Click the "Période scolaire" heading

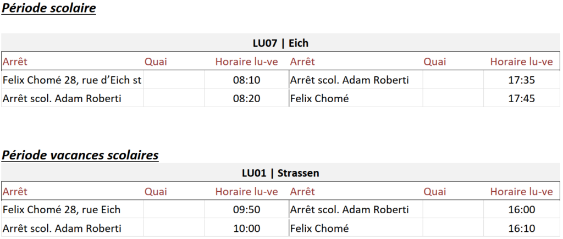(x=49, y=9)
